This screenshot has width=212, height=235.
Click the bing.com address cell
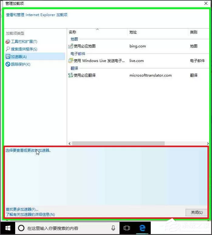click(138, 46)
